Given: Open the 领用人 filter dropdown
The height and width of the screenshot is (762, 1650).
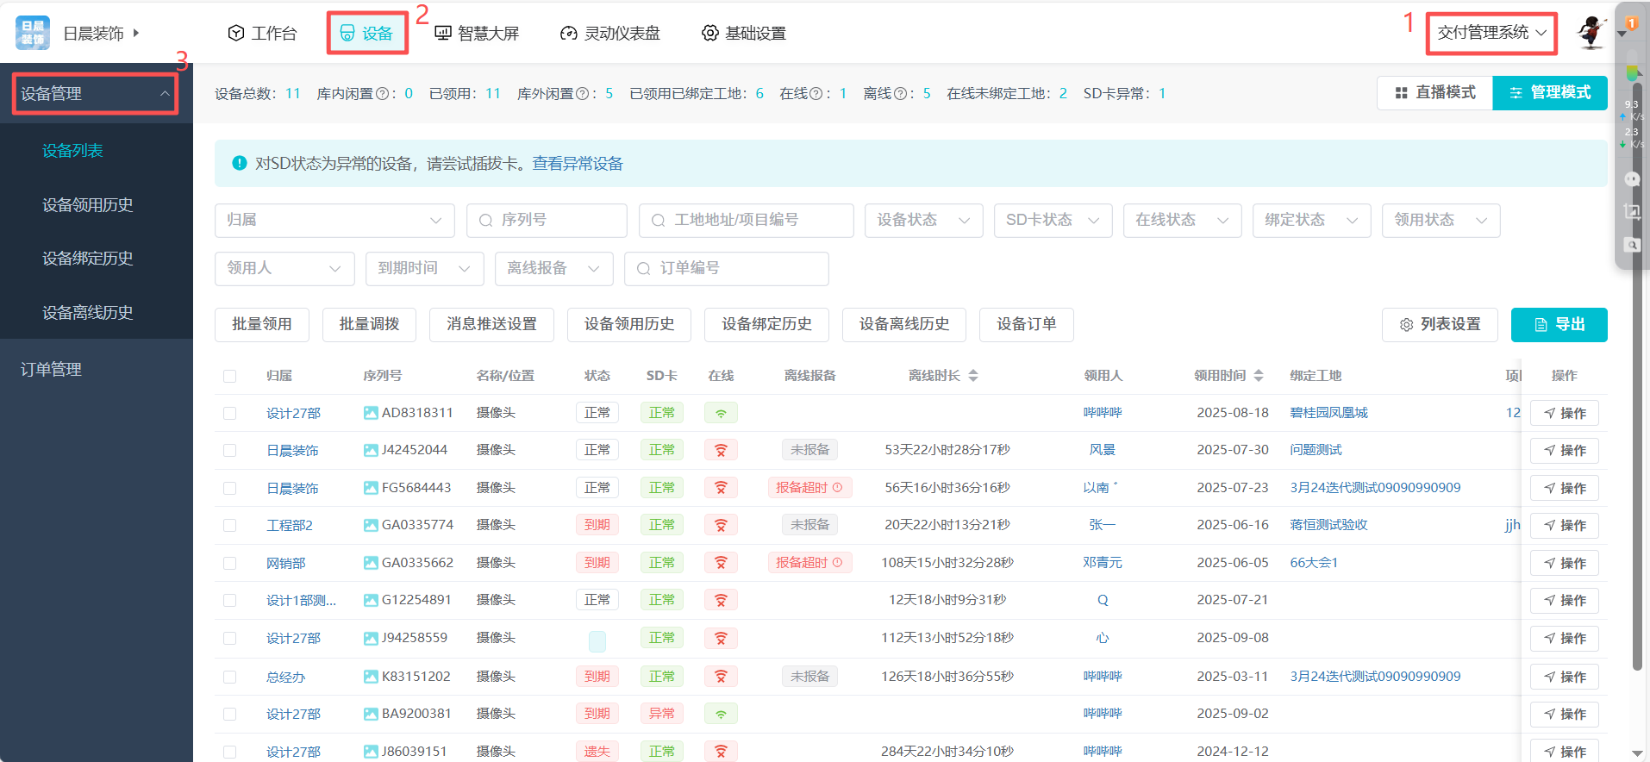Looking at the screenshot, I should pyautogui.click(x=284, y=269).
